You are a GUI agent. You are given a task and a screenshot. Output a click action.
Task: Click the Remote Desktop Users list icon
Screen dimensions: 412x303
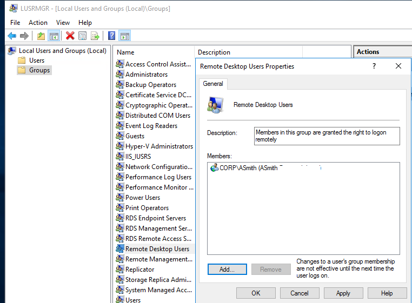click(120, 248)
